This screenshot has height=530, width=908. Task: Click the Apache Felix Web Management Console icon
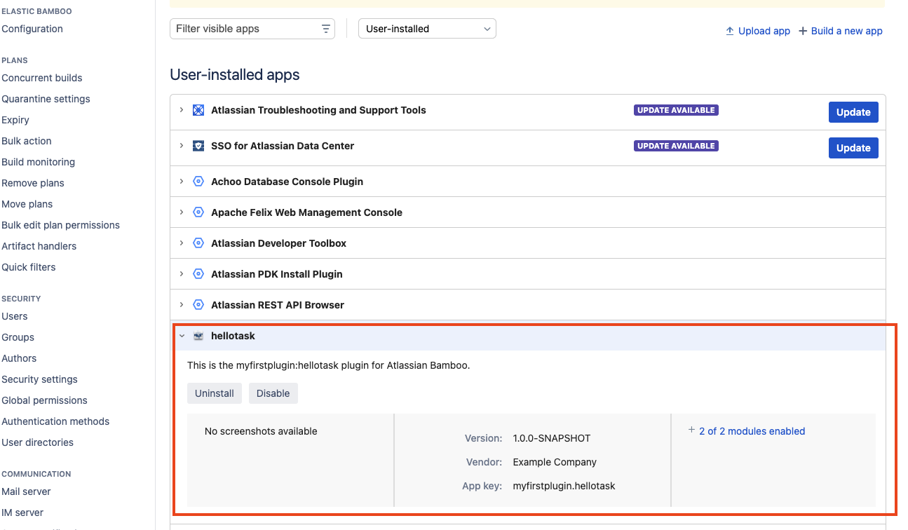click(x=198, y=212)
